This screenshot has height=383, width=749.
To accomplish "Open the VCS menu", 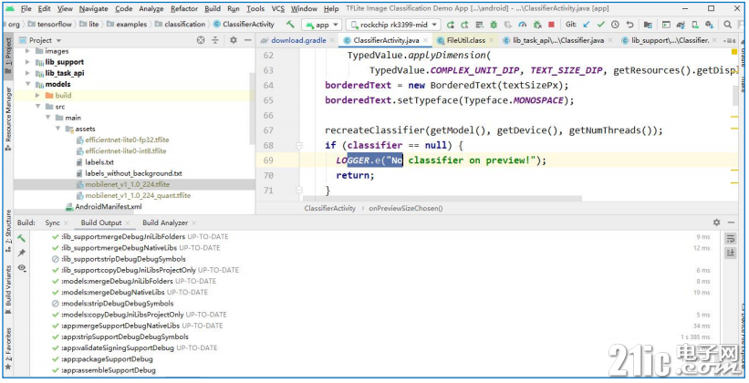I will (278, 8).
